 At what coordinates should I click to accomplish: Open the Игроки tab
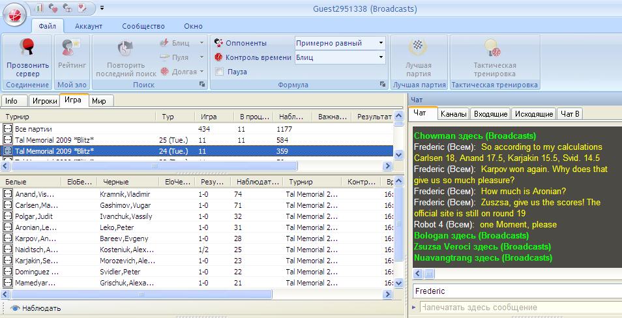pos(45,101)
